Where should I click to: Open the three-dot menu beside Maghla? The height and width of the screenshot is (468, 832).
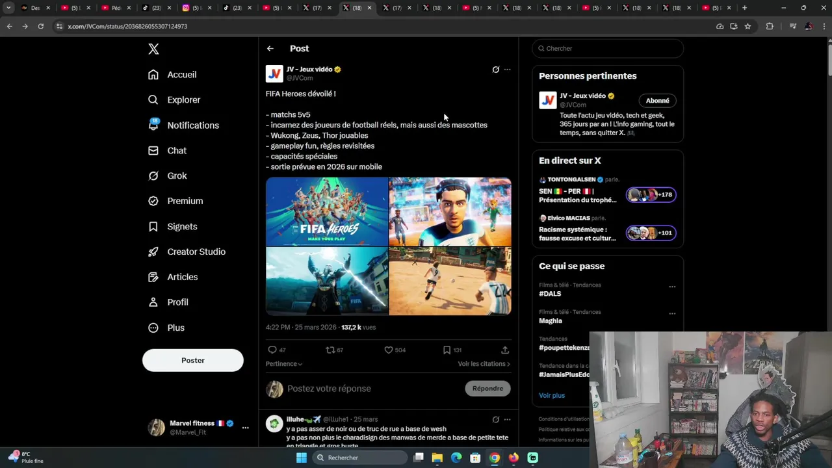coord(672,313)
